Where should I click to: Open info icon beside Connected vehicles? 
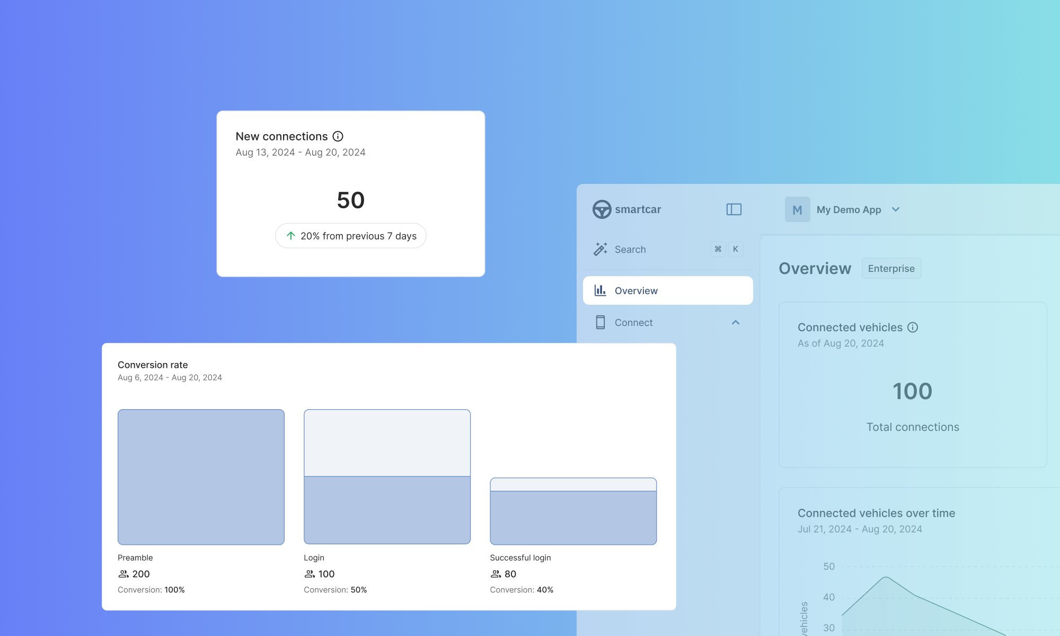click(913, 327)
